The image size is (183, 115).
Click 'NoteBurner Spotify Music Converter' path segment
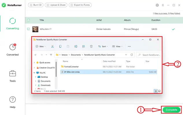(x=99, y=55)
